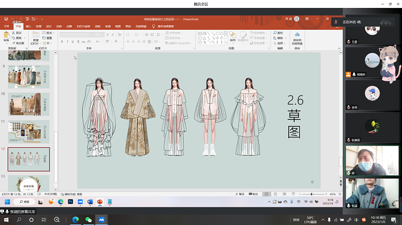Click the Reading view icon in status bar
This screenshot has height=225, width=402.
284,194
